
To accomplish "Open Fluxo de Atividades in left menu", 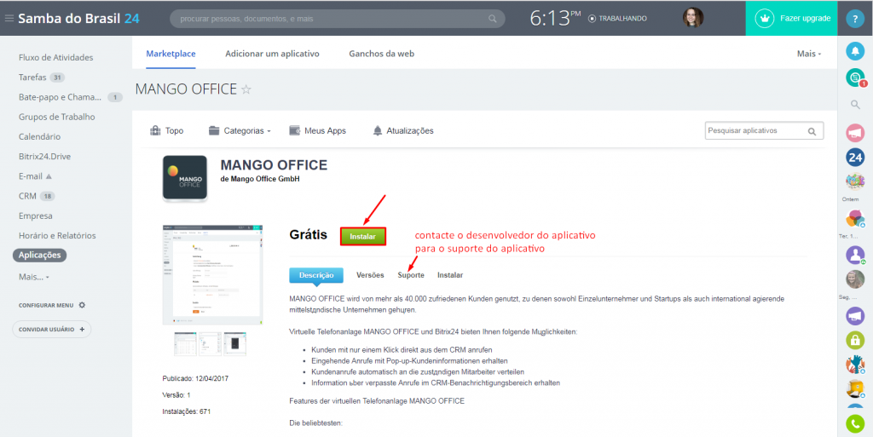I will click(55, 57).
